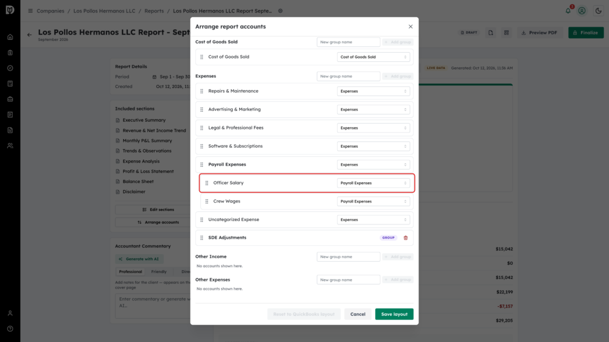Open group dropdown for Officer Salary

[373, 183]
